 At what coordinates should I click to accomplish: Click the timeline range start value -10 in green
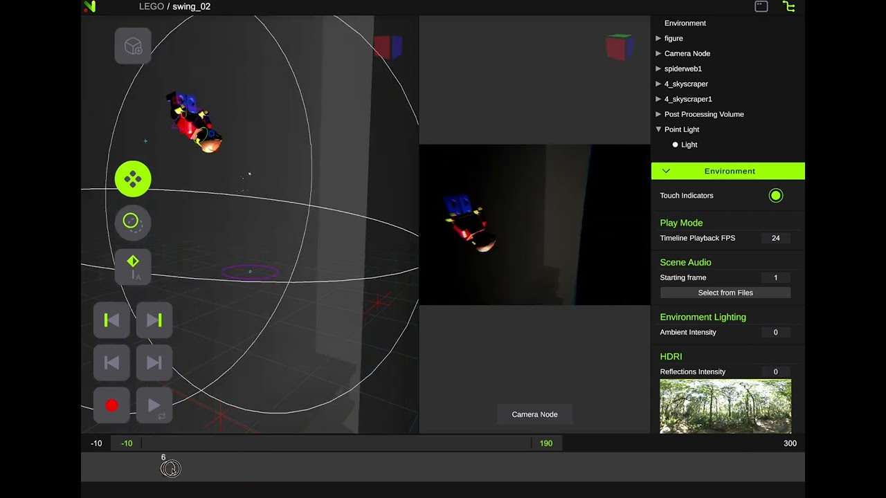(127, 443)
